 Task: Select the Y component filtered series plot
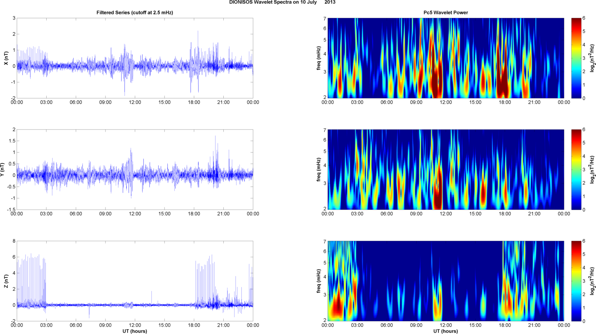pyautogui.click(x=135, y=169)
